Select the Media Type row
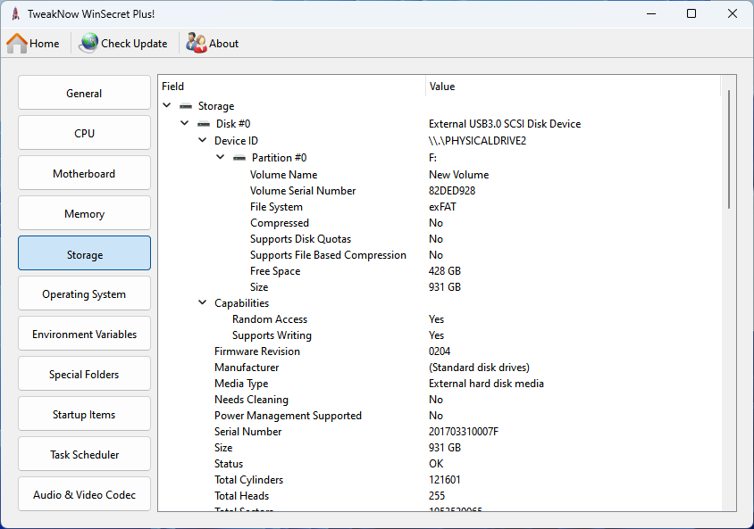Screen dimensions: 754x529 tap(440, 384)
